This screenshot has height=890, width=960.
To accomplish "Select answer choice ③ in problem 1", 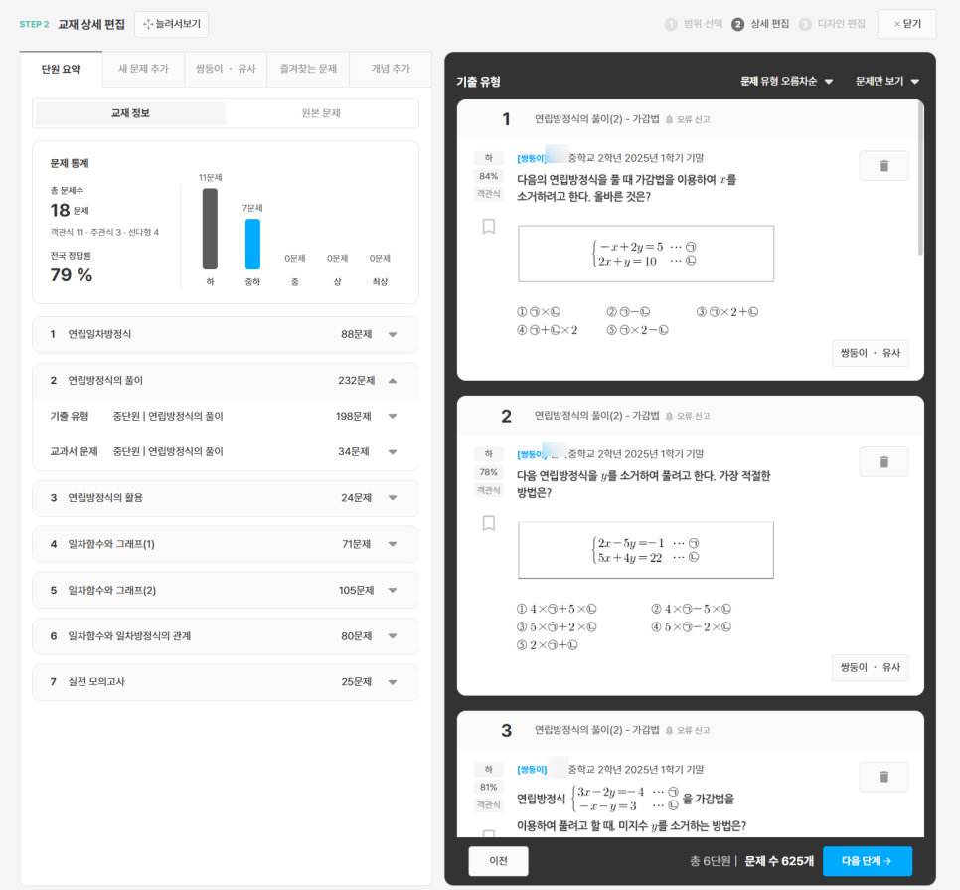I will pyautogui.click(x=727, y=312).
